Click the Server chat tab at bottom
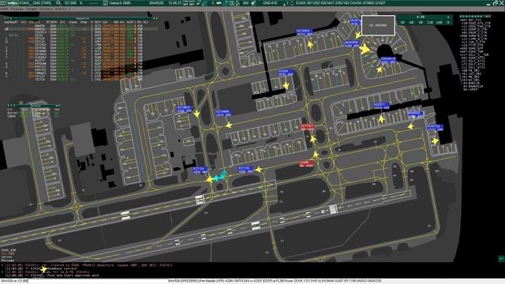The image size is (505, 284). coord(7,257)
